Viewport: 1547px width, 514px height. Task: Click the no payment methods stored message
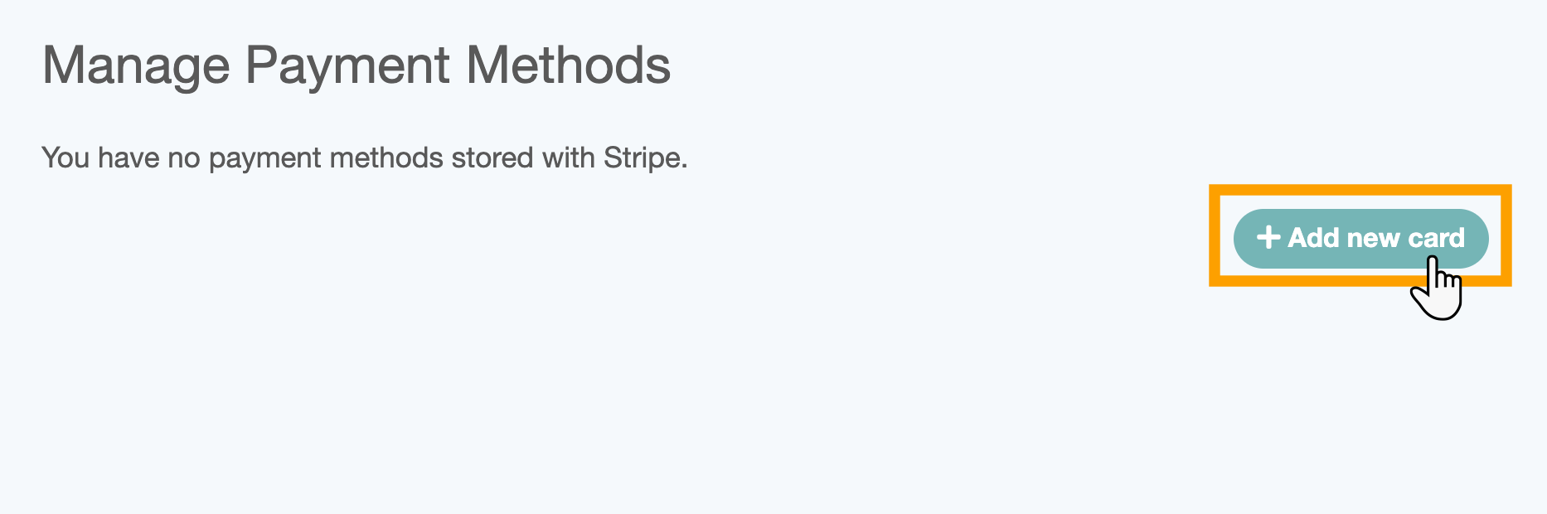365,158
